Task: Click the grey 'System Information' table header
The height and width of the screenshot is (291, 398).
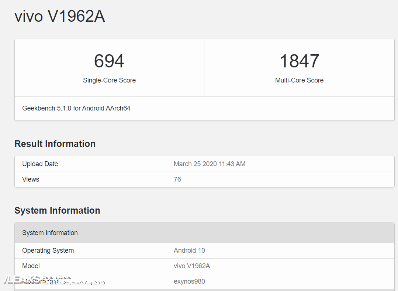Action: [204, 233]
